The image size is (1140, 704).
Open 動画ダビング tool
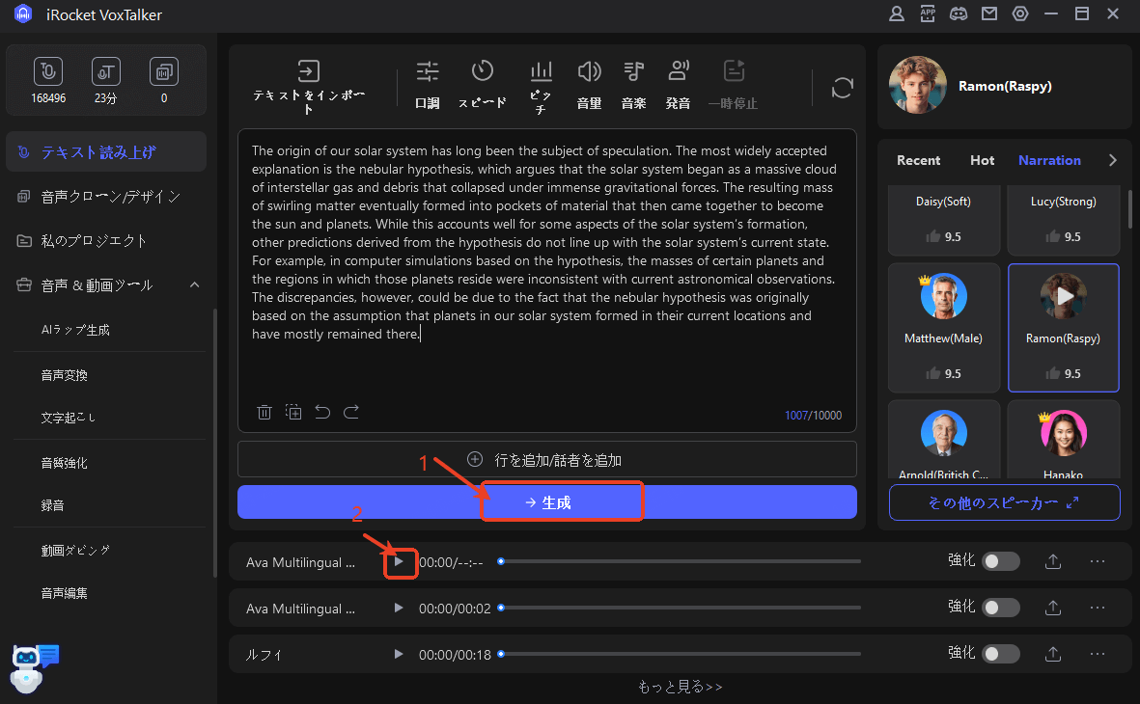pos(75,550)
